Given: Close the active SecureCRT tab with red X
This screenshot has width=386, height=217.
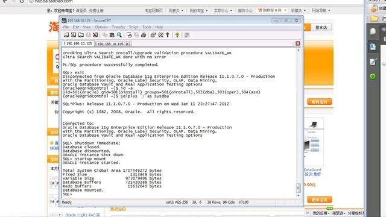Looking at the screenshot, I should [x=298, y=43].
